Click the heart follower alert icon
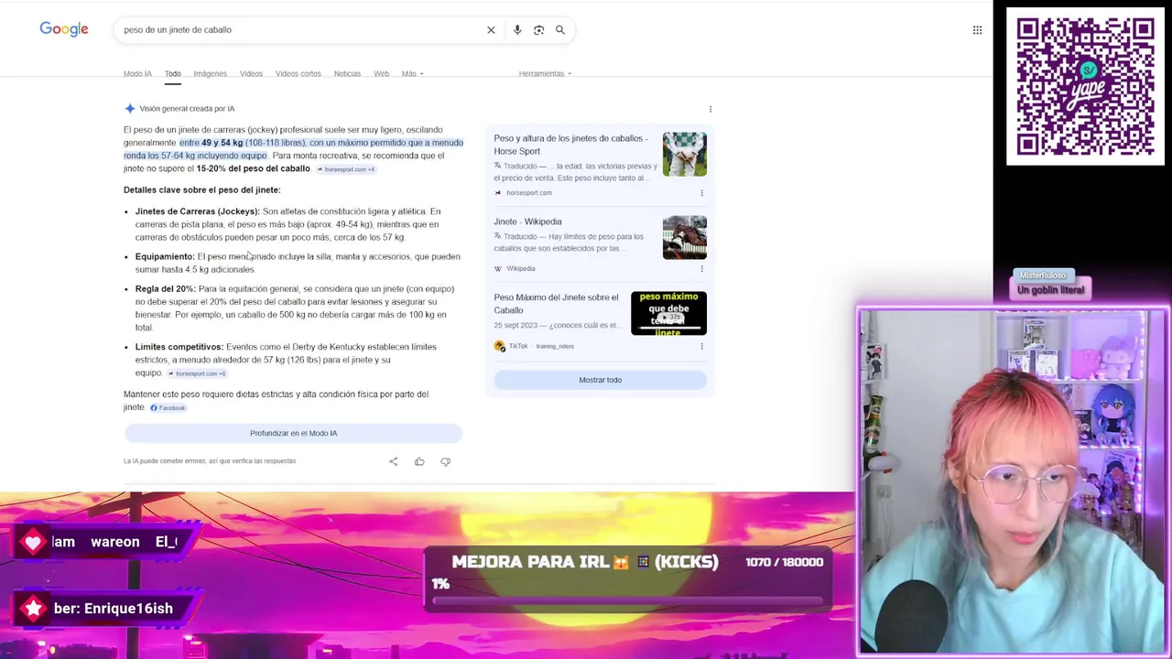Screen dimensions: 1172x659 click(34, 542)
